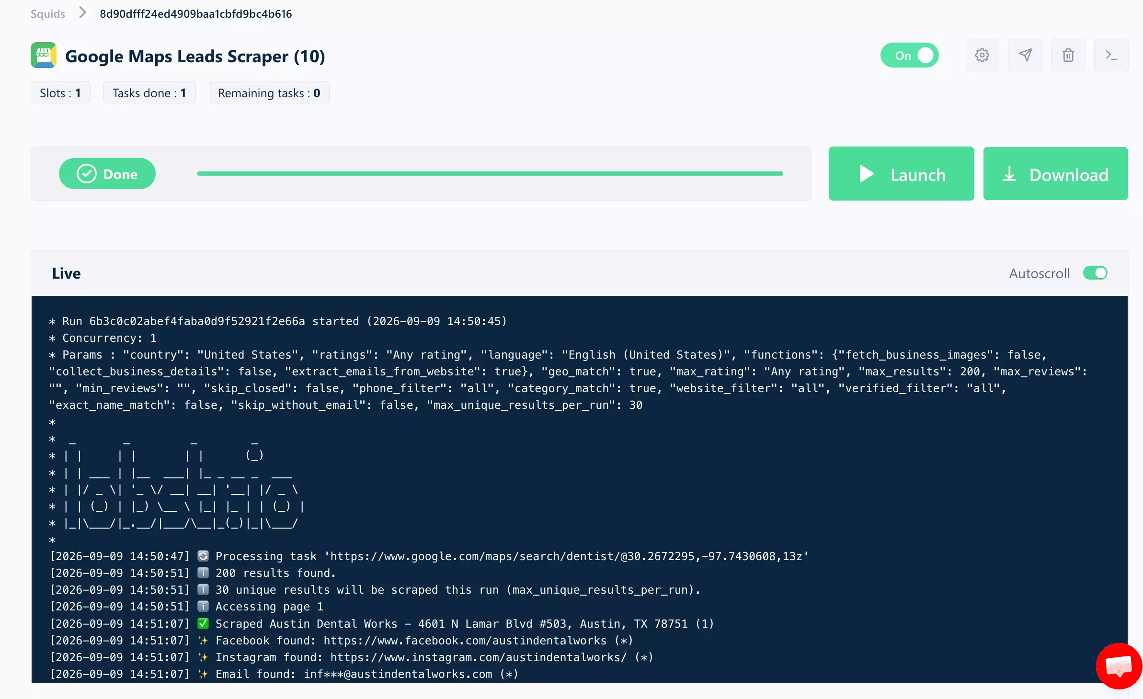Click the Concurrency: 1 log line

coord(103,338)
